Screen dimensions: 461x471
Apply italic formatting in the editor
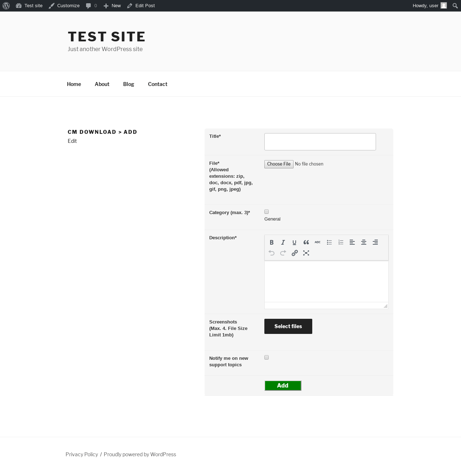[x=283, y=242]
